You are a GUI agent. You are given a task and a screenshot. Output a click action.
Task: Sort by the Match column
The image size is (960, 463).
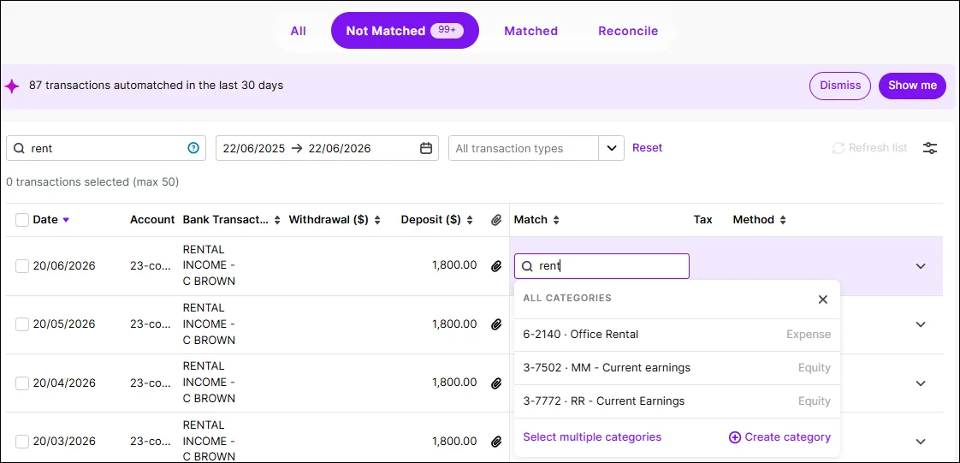click(536, 220)
